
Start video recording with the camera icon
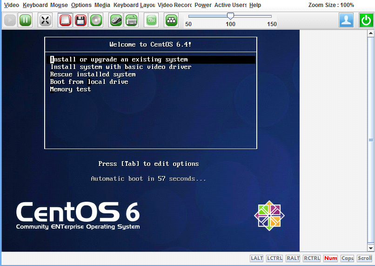[151, 20]
